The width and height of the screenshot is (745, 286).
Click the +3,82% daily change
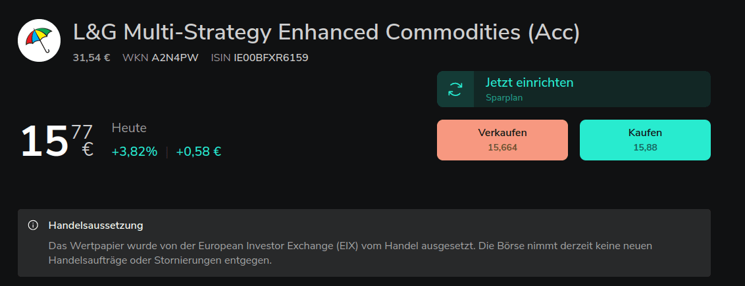click(x=134, y=152)
